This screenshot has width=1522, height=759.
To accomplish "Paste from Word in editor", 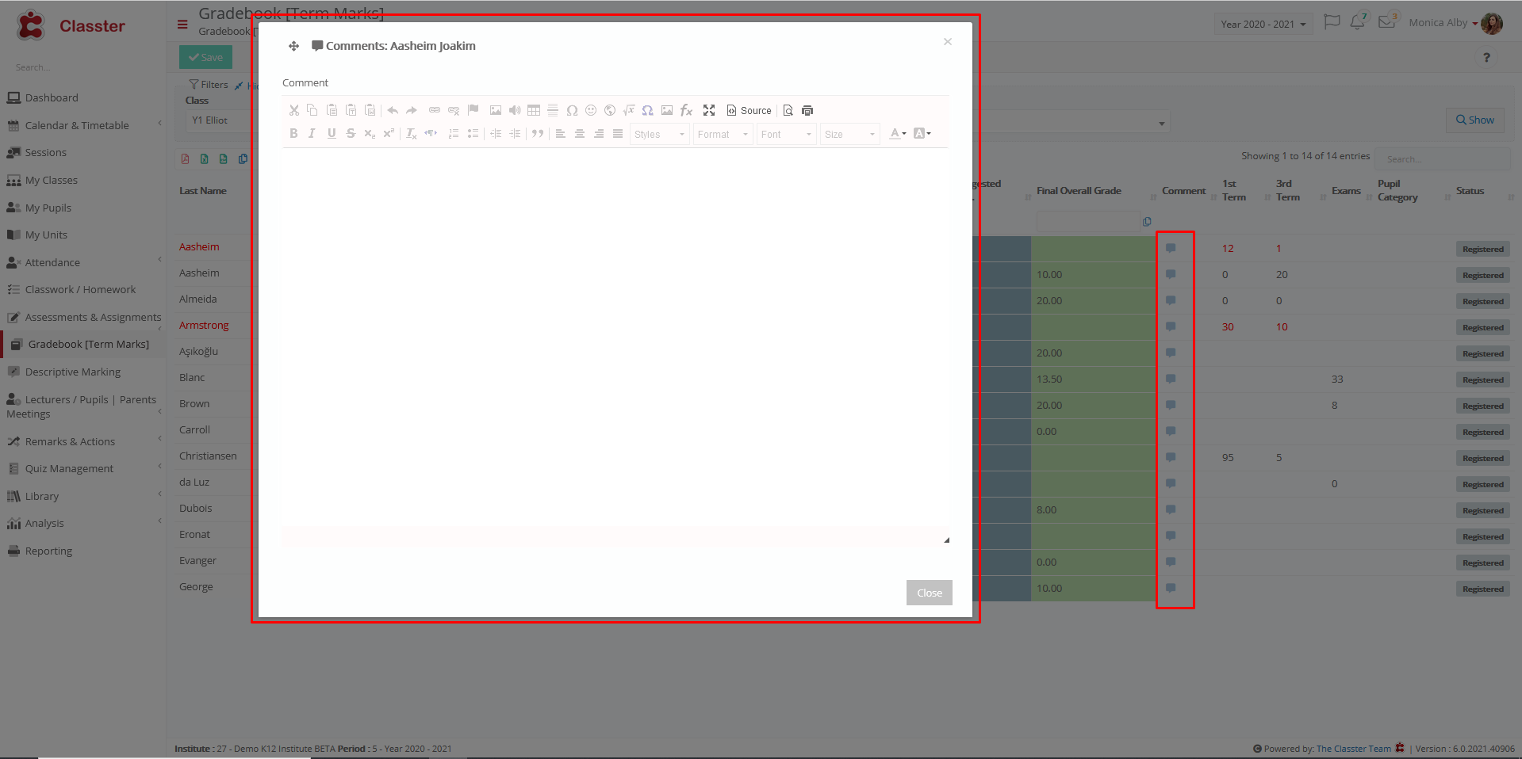I will tap(370, 110).
